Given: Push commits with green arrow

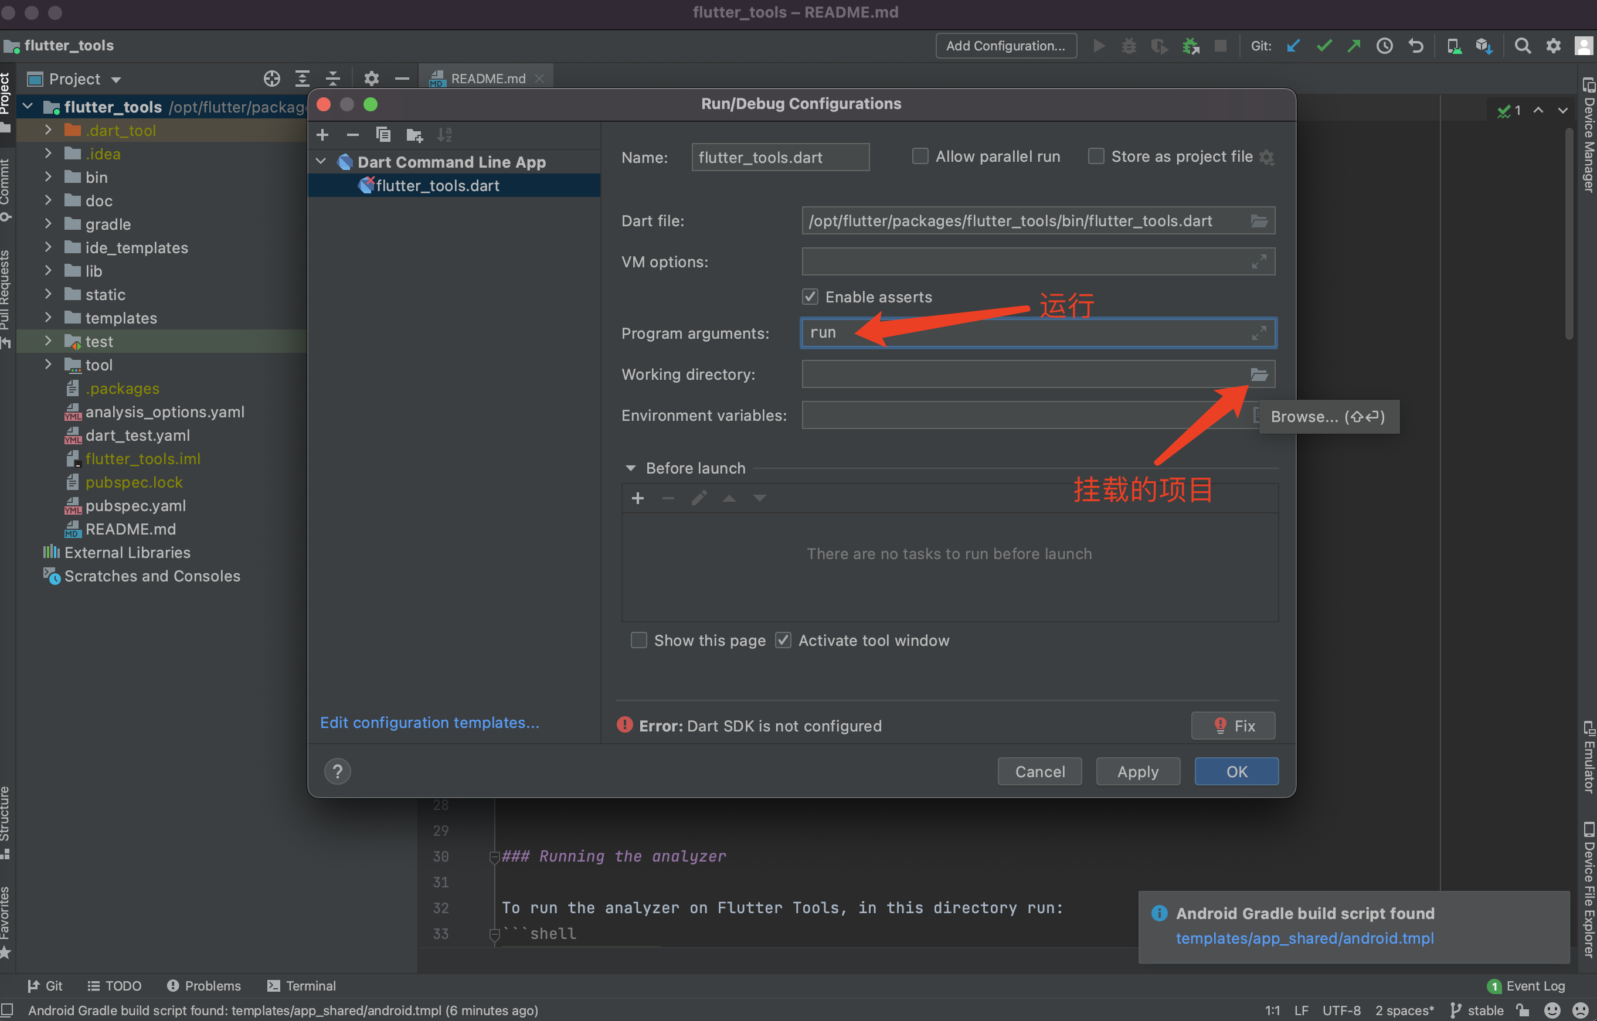Looking at the screenshot, I should (1354, 46).
